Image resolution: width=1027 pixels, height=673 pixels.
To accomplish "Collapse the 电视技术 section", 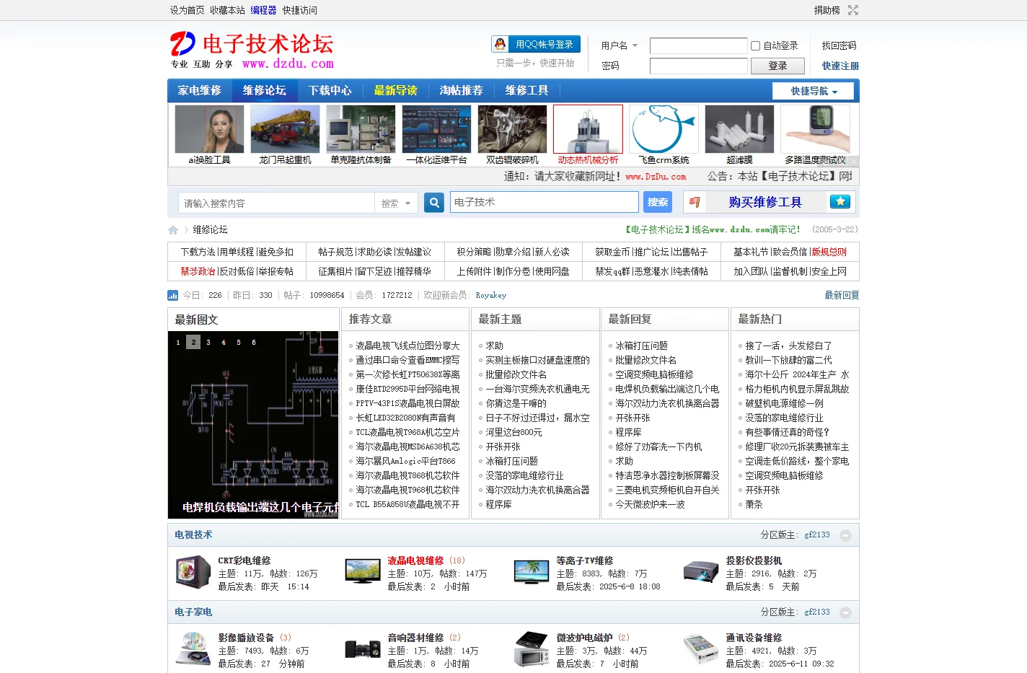I will [845, 535].
